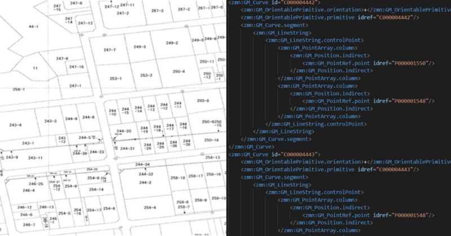Click parcel label 244-32

coord(146,174)
